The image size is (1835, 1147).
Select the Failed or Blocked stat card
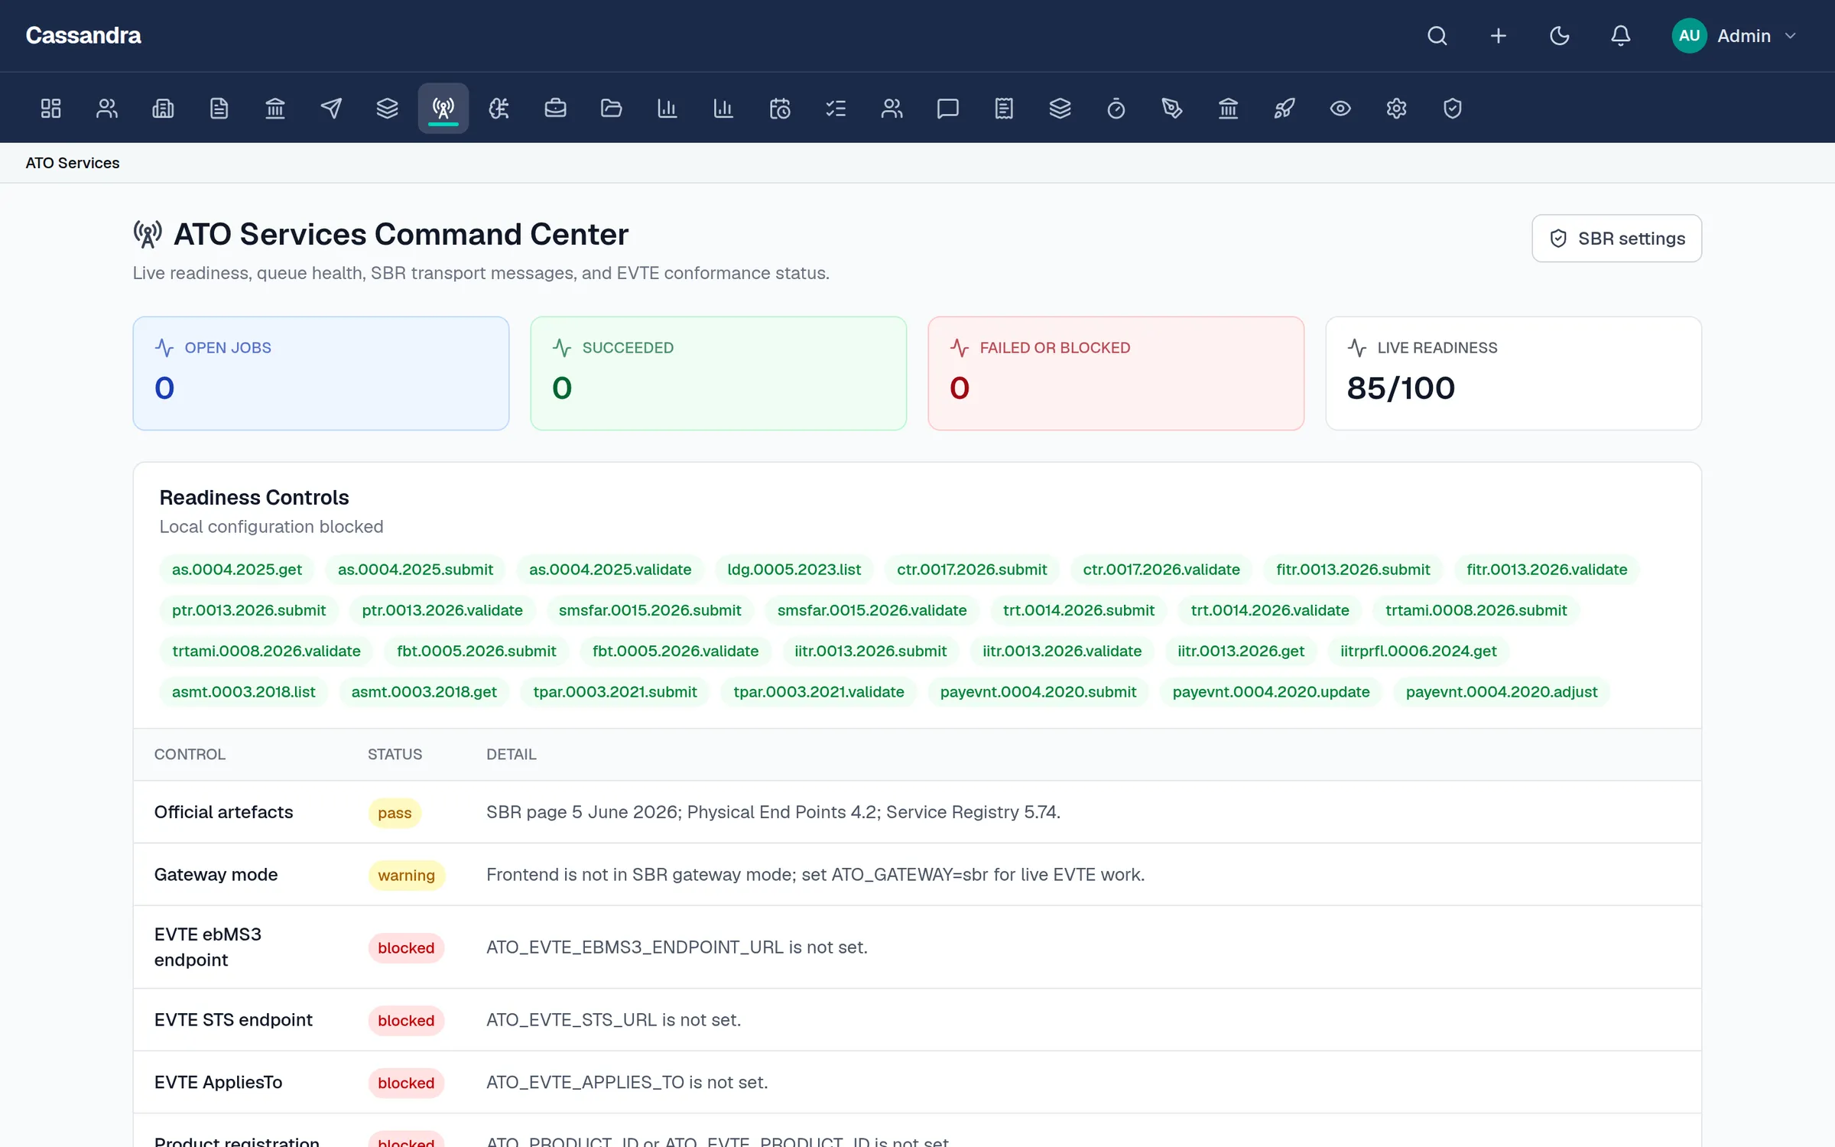[1116, 373]
